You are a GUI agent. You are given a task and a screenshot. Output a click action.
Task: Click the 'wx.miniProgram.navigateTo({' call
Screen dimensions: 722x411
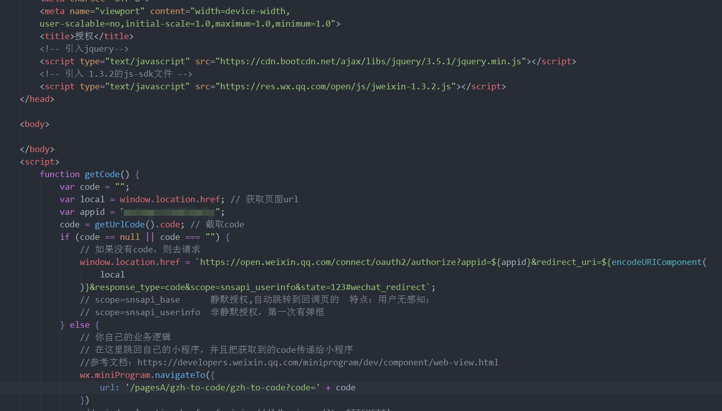(x=148, y=375)
